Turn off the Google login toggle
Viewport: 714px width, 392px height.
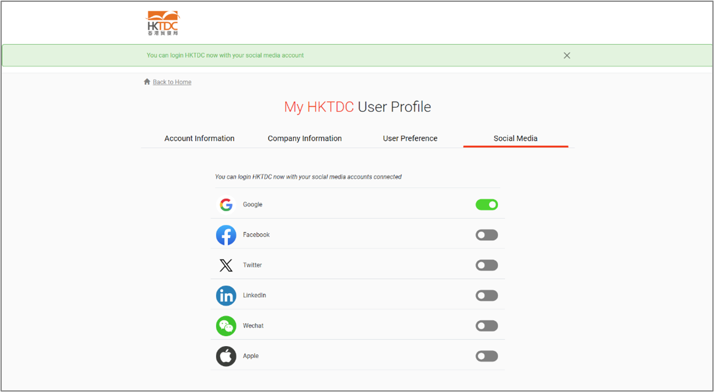coord(487,205)
